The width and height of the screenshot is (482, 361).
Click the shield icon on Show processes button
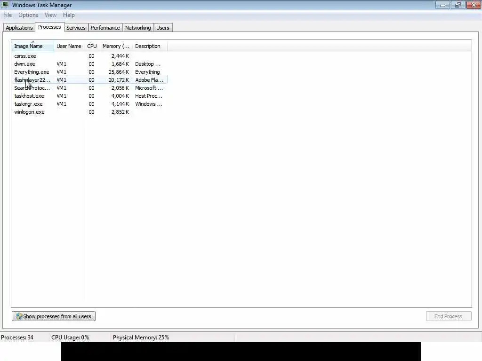19,316
